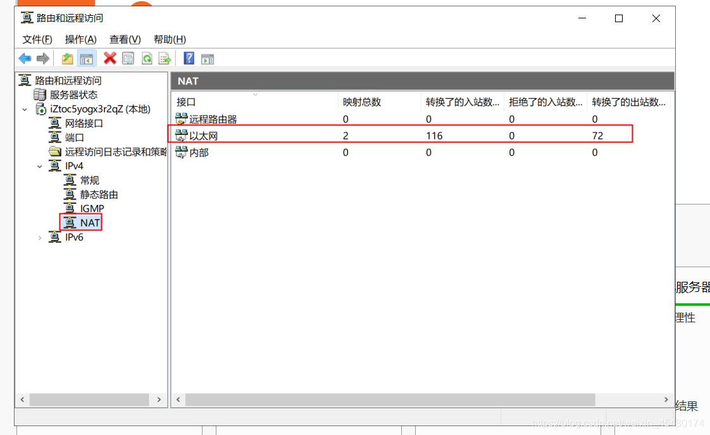Select the iZtoc5yogx3r2qZ (本地) server node
The height and width of the screenshot is (435, 710).
100,109
